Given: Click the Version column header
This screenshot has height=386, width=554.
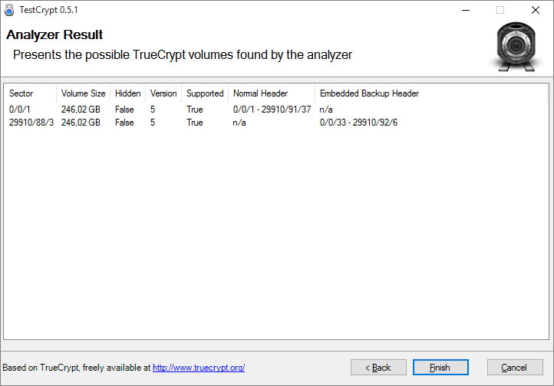Looking at the screenshot, I should [x=163, y=93].
